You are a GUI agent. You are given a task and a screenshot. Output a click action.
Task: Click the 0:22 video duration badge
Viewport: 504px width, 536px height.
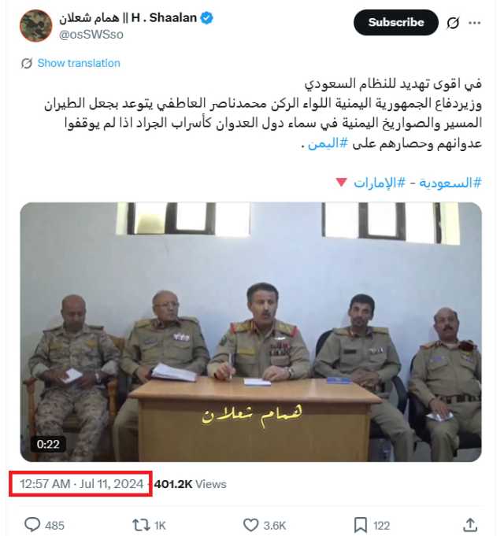coord(48,444)
